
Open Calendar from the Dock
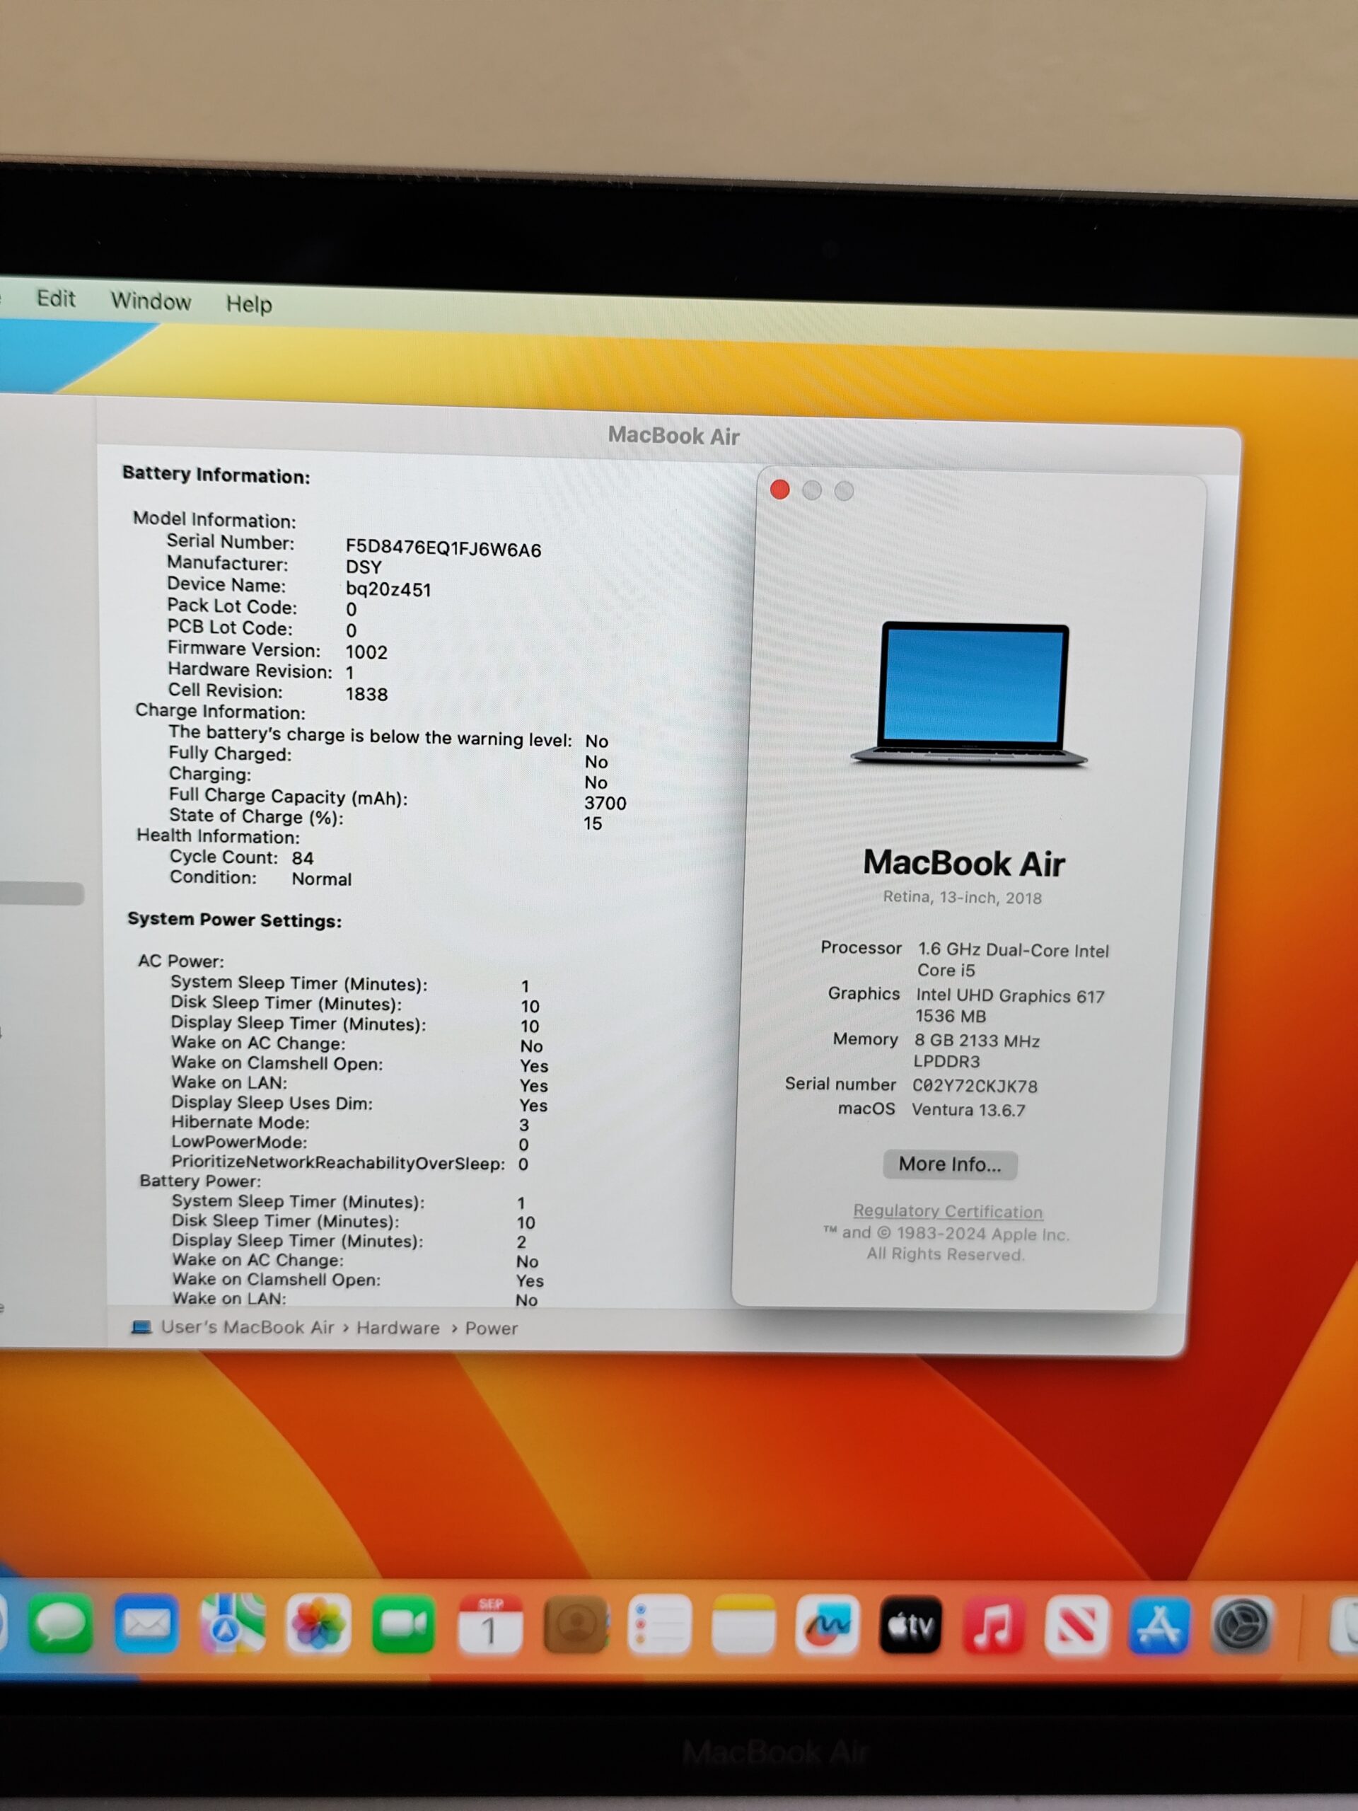(x=489, y=1624)
